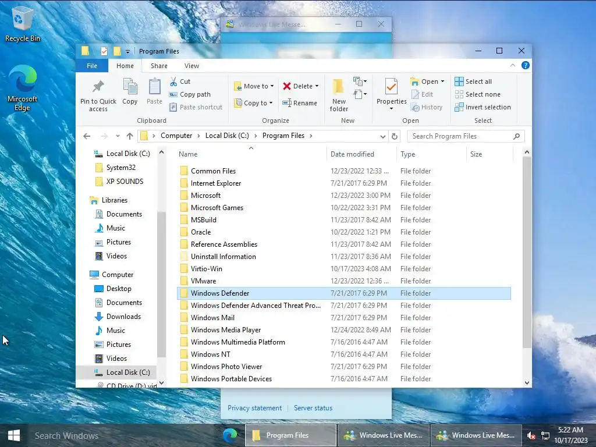Click Copy path in Clipboard group
Image resolution: width=596 pixels, height=447 pixels.
tap(190, 94)
